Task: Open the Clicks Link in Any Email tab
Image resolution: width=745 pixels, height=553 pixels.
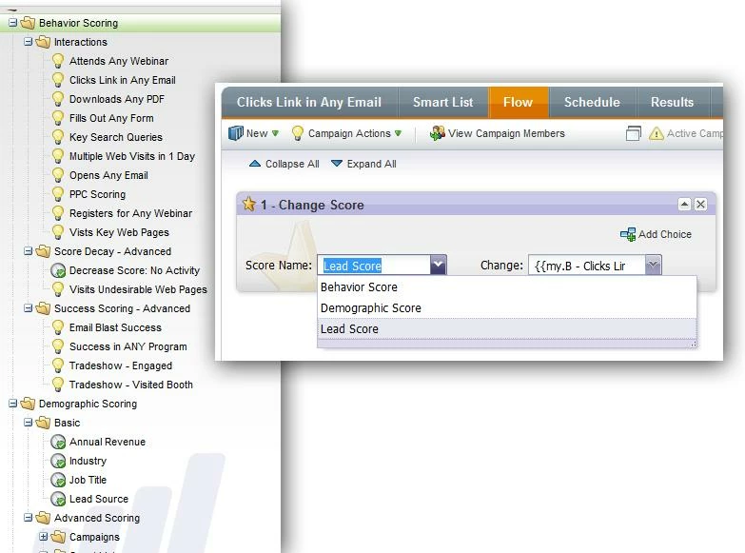Action: click(309, 102)
